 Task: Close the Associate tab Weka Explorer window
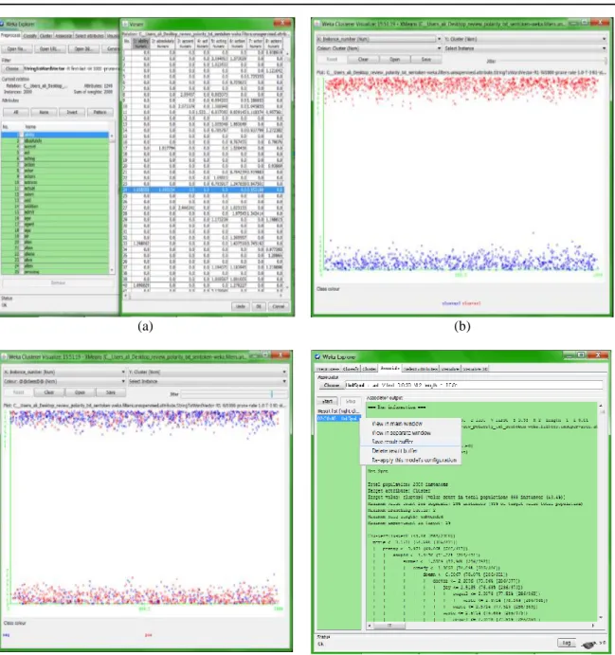click(x=599, y=355)
